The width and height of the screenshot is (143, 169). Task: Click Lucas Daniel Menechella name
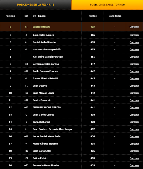click(x=46, y=136)
